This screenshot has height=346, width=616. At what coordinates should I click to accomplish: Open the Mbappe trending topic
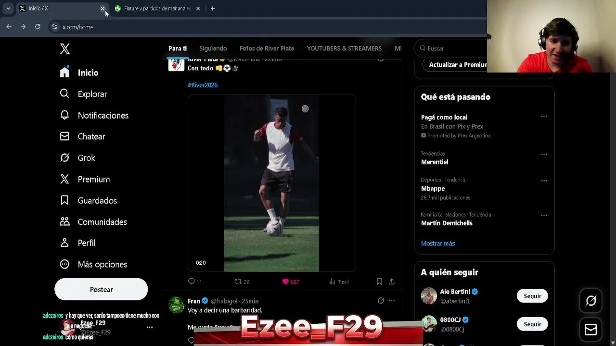click(x=433, y=188)
